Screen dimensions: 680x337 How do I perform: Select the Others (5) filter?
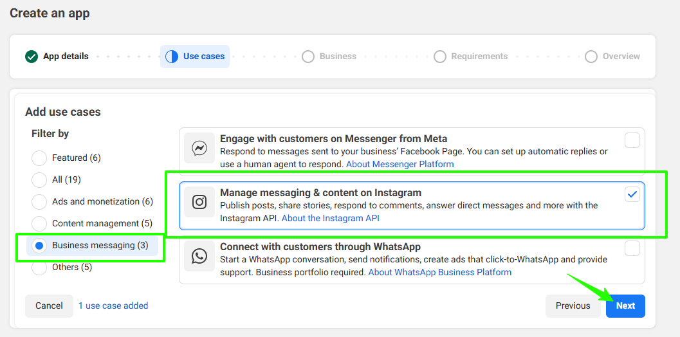point(39,268)
